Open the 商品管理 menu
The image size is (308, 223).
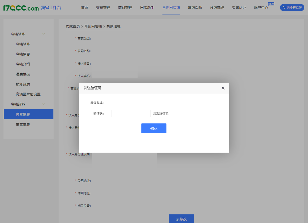125,8
